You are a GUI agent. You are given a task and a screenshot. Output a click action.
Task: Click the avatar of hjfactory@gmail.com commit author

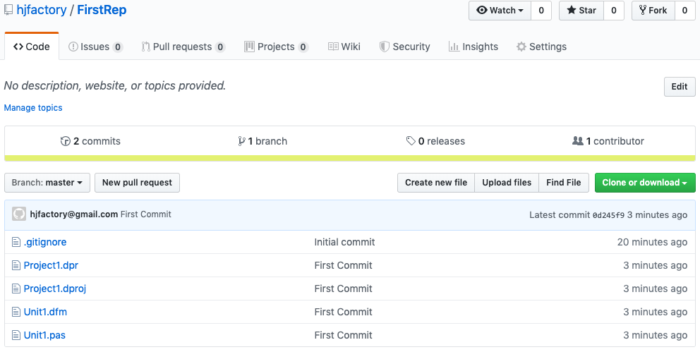[x=19, y=214]
